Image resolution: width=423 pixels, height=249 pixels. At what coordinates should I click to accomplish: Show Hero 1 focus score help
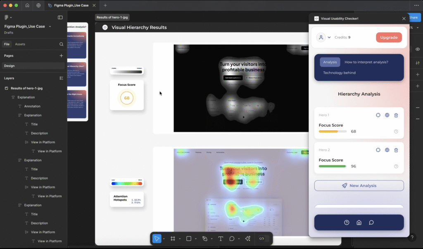(396, 132)
